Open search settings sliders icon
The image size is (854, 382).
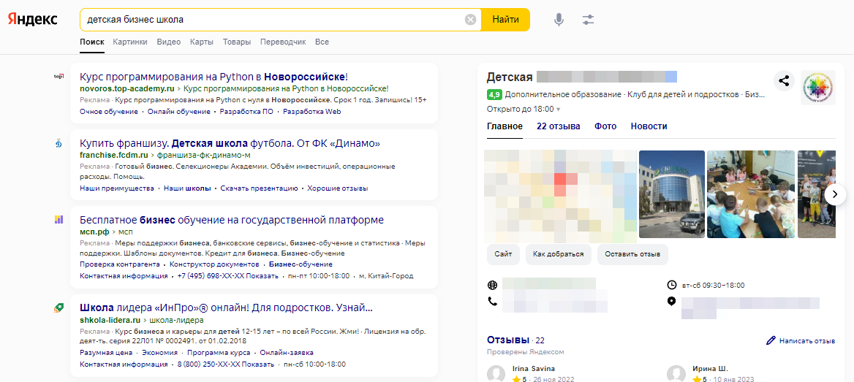coord(589,20)
